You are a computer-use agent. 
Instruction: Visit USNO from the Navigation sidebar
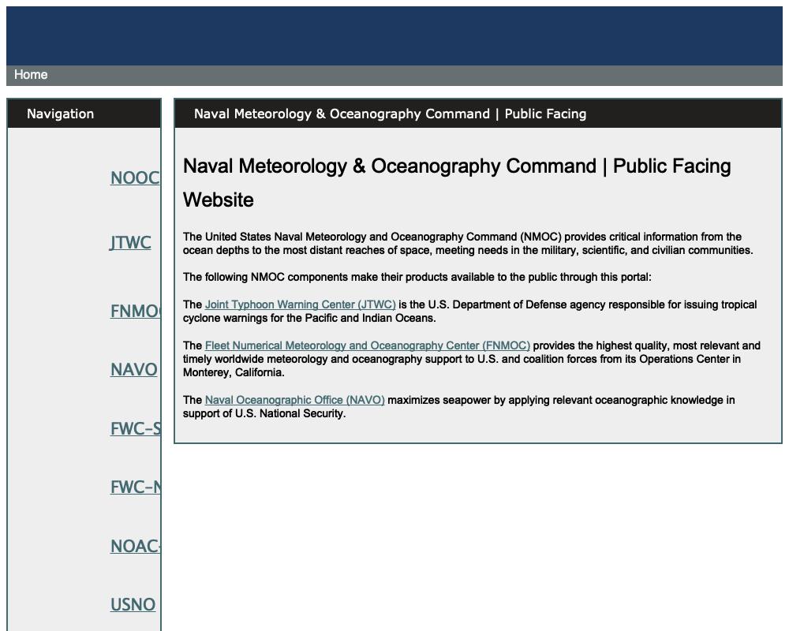point(133,605)
